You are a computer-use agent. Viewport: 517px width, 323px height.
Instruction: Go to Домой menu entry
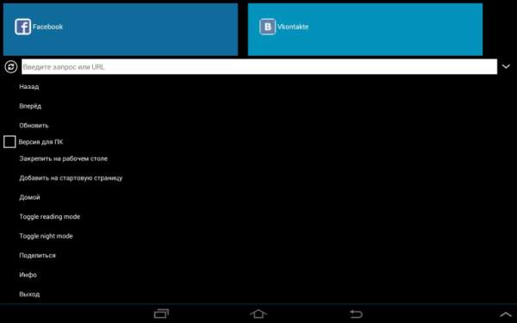(x=29, y=197)
